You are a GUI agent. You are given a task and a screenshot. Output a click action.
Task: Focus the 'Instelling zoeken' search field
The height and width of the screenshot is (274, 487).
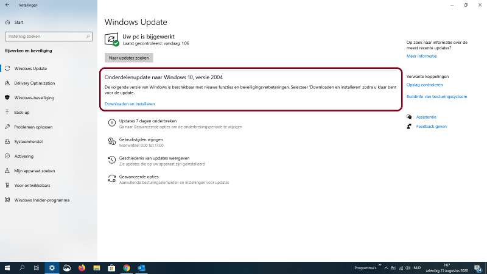49,37
